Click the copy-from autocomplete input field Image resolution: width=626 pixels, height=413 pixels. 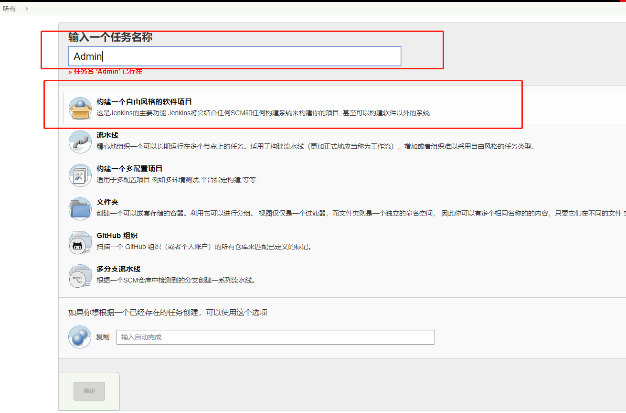pos(276,337)
